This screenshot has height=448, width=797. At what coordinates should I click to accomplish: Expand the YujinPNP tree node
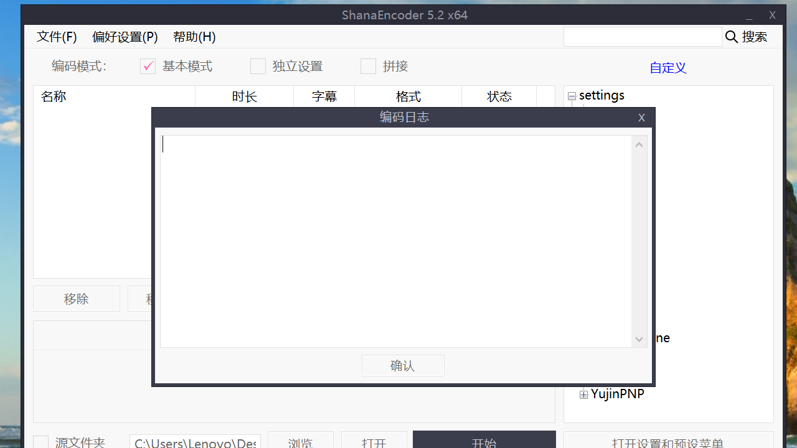(x=583, y=394)
